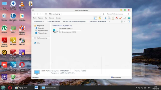Image resolution: width=161 pixels, height=90 pixels.
Task: Click the change view icon
Action: coord(122,21)
